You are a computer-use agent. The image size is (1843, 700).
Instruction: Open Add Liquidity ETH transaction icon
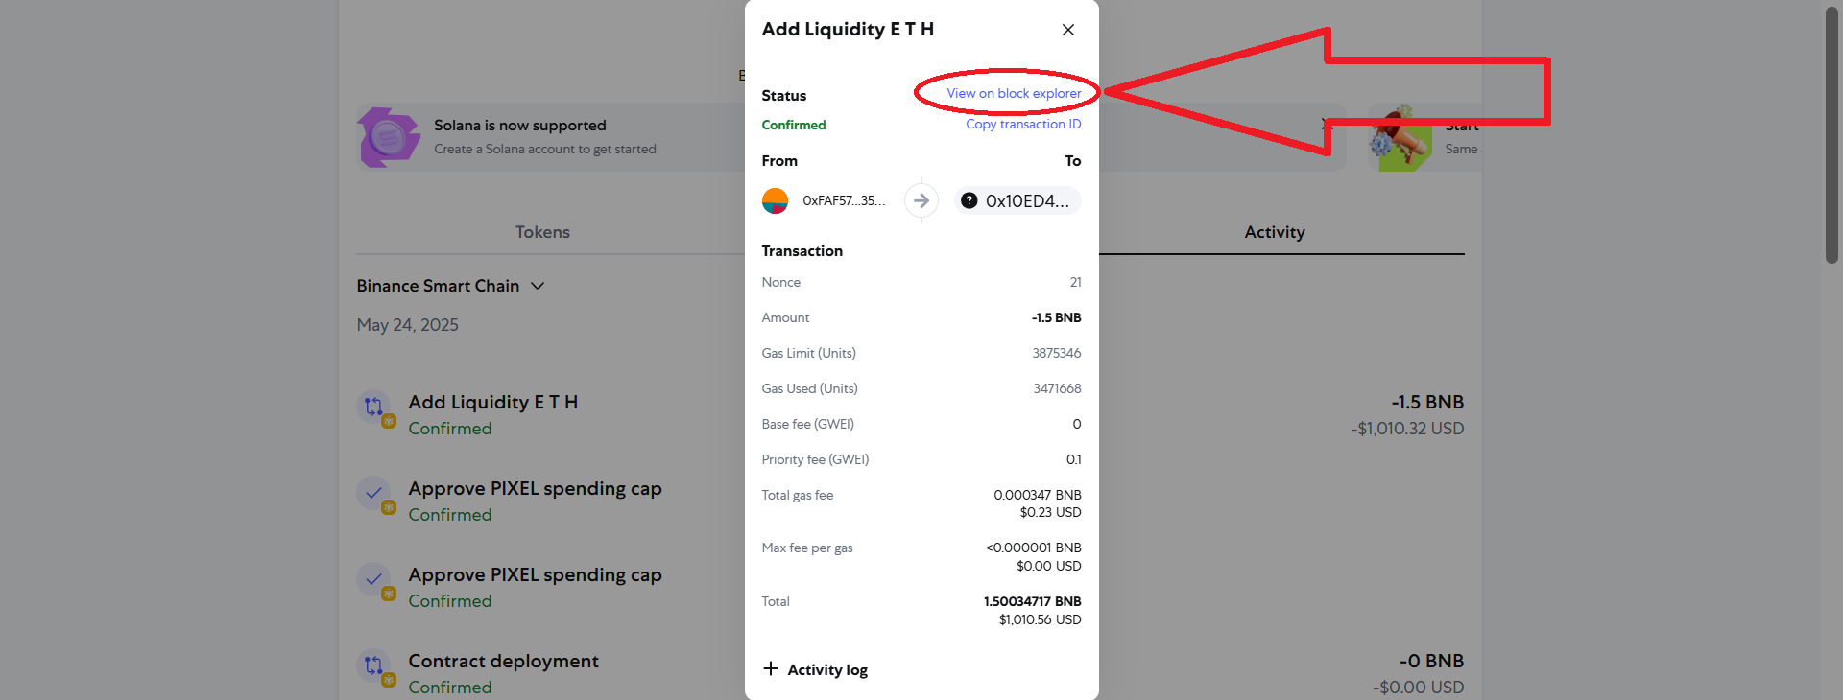coord(375,408)
